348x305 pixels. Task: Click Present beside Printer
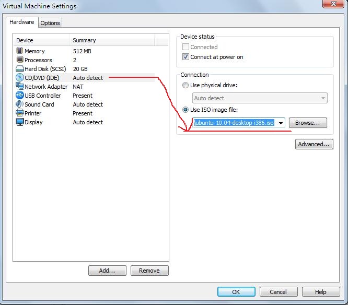coord(83,113)
